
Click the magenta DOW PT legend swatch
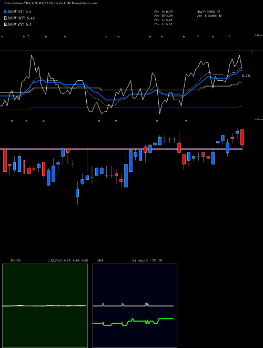(6, 24)
